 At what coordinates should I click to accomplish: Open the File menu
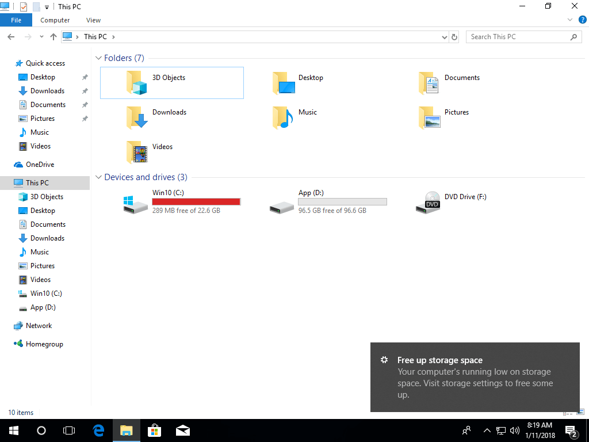(16, 20)
